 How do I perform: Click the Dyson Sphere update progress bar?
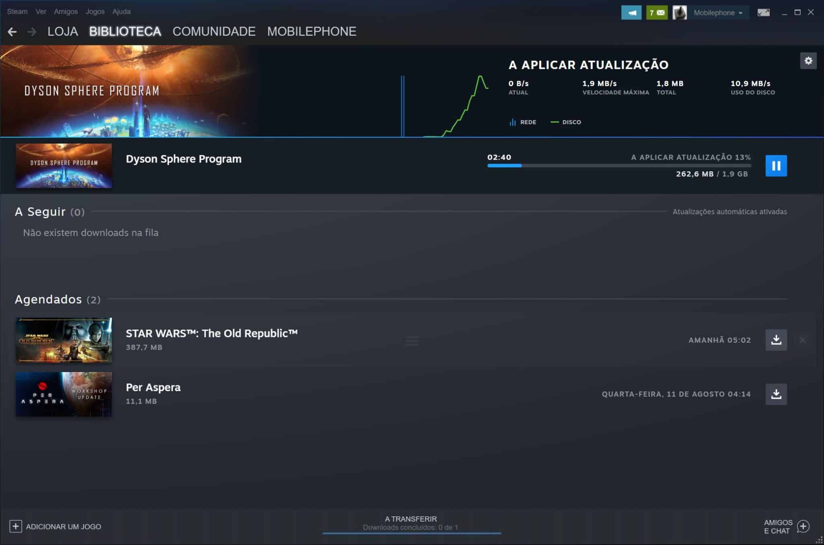619,165
